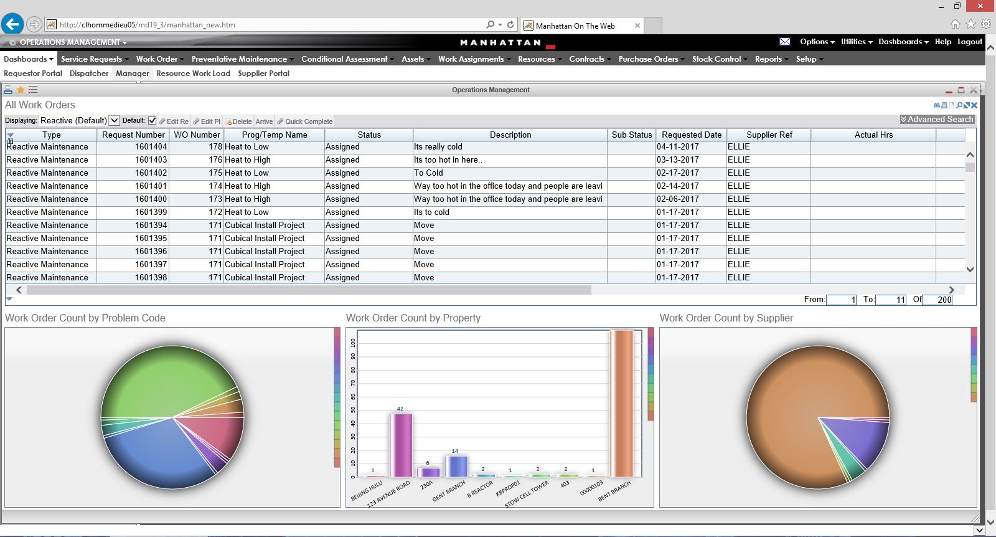Sort grid by Request Number column header
996x537 pixels.
[x=133, y=135]
